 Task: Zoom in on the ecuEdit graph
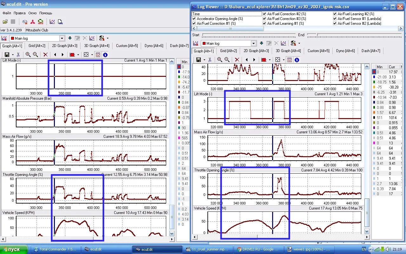point(28,55)
